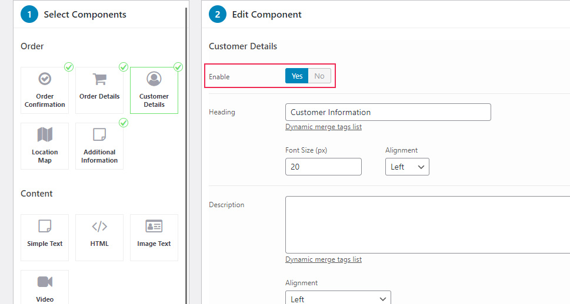Add the Image Text component
This screenshot has width=570, height=304.
tap(154, 238)
